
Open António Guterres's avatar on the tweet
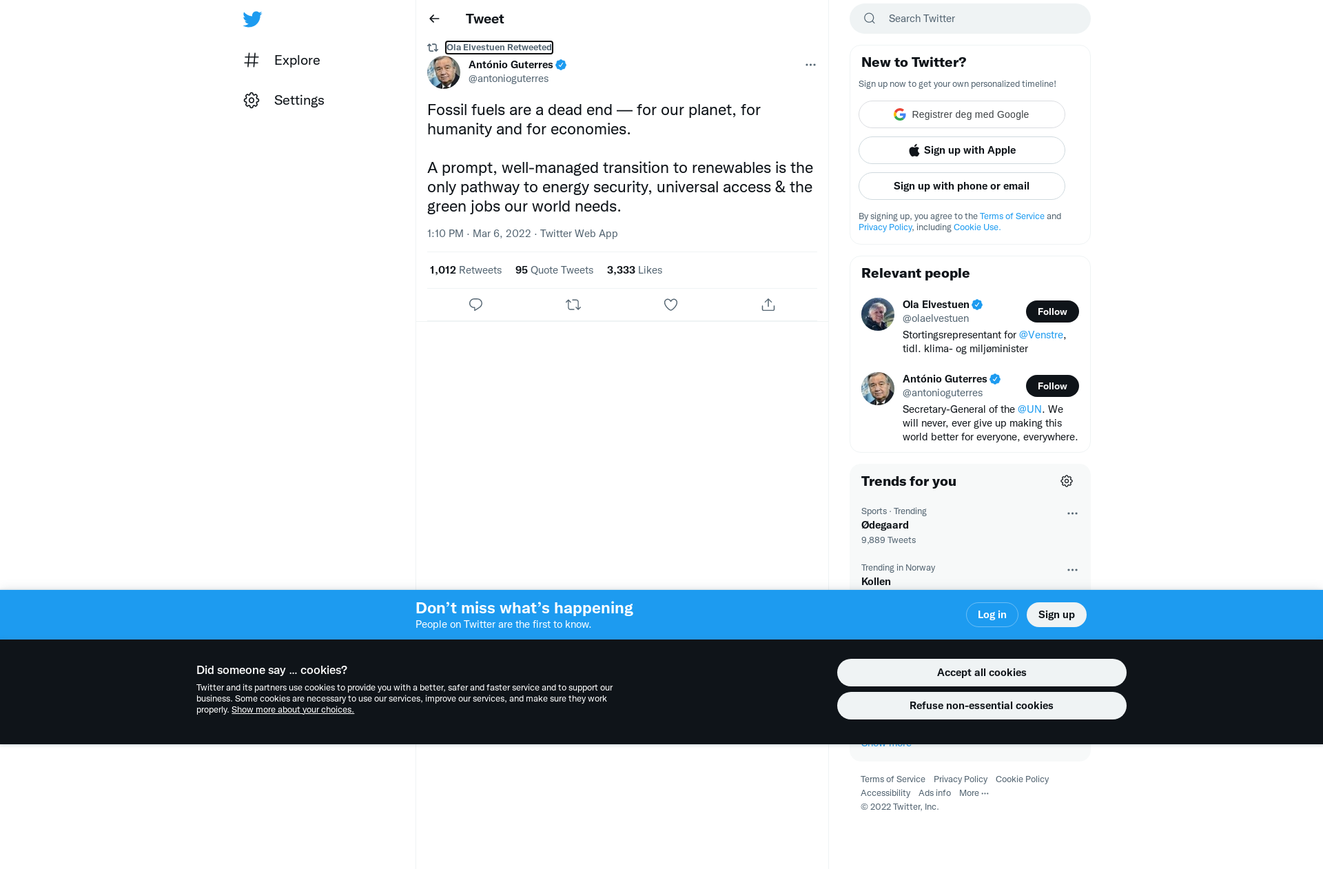[x=444, y=72]
